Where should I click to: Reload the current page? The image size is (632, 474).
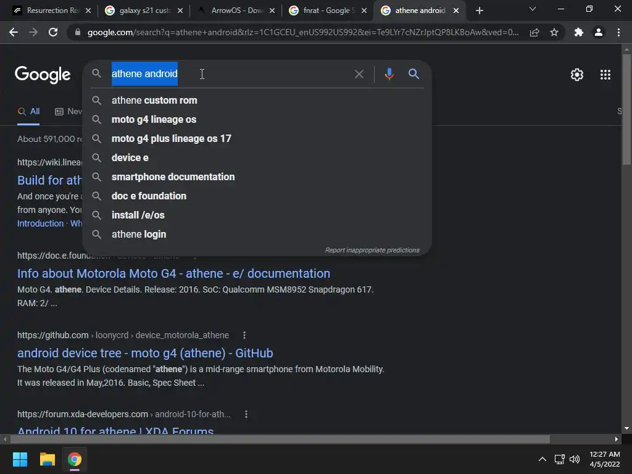tap(53, 32)
